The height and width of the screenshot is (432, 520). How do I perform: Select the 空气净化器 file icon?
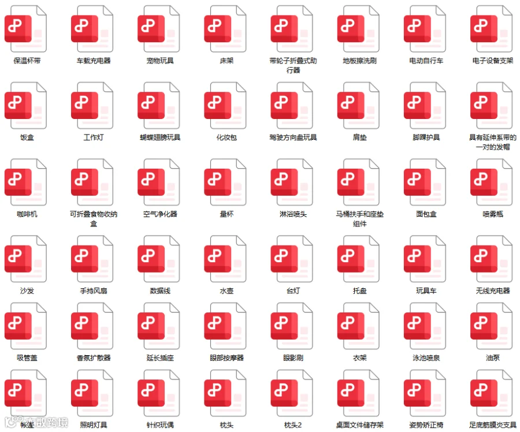[x=159, y=183]
